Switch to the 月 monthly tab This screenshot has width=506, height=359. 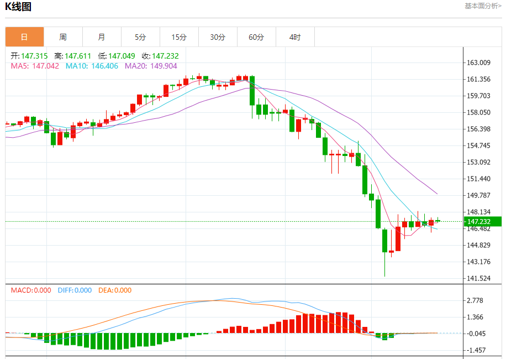click(x=102, y=37)
